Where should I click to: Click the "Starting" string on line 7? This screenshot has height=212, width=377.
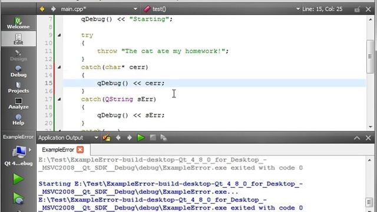coord(149,19)
